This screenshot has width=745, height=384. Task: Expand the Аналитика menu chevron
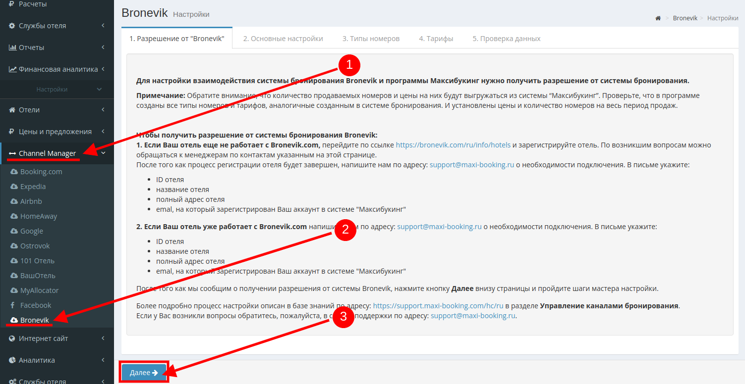click(103, 360)
